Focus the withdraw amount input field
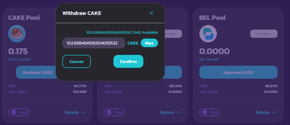Viewport: 290px width, 125px height. (94, 43)
